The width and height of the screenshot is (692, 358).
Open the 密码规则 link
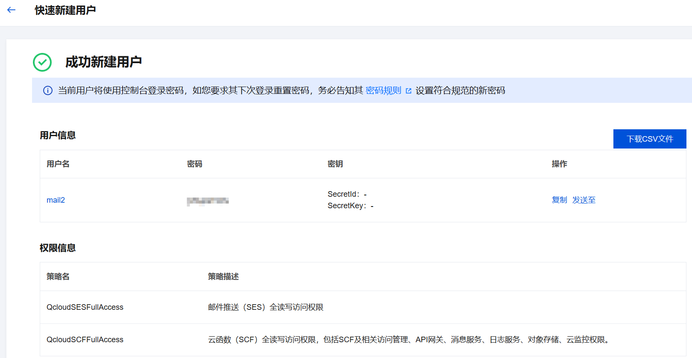tap(383, 90)
